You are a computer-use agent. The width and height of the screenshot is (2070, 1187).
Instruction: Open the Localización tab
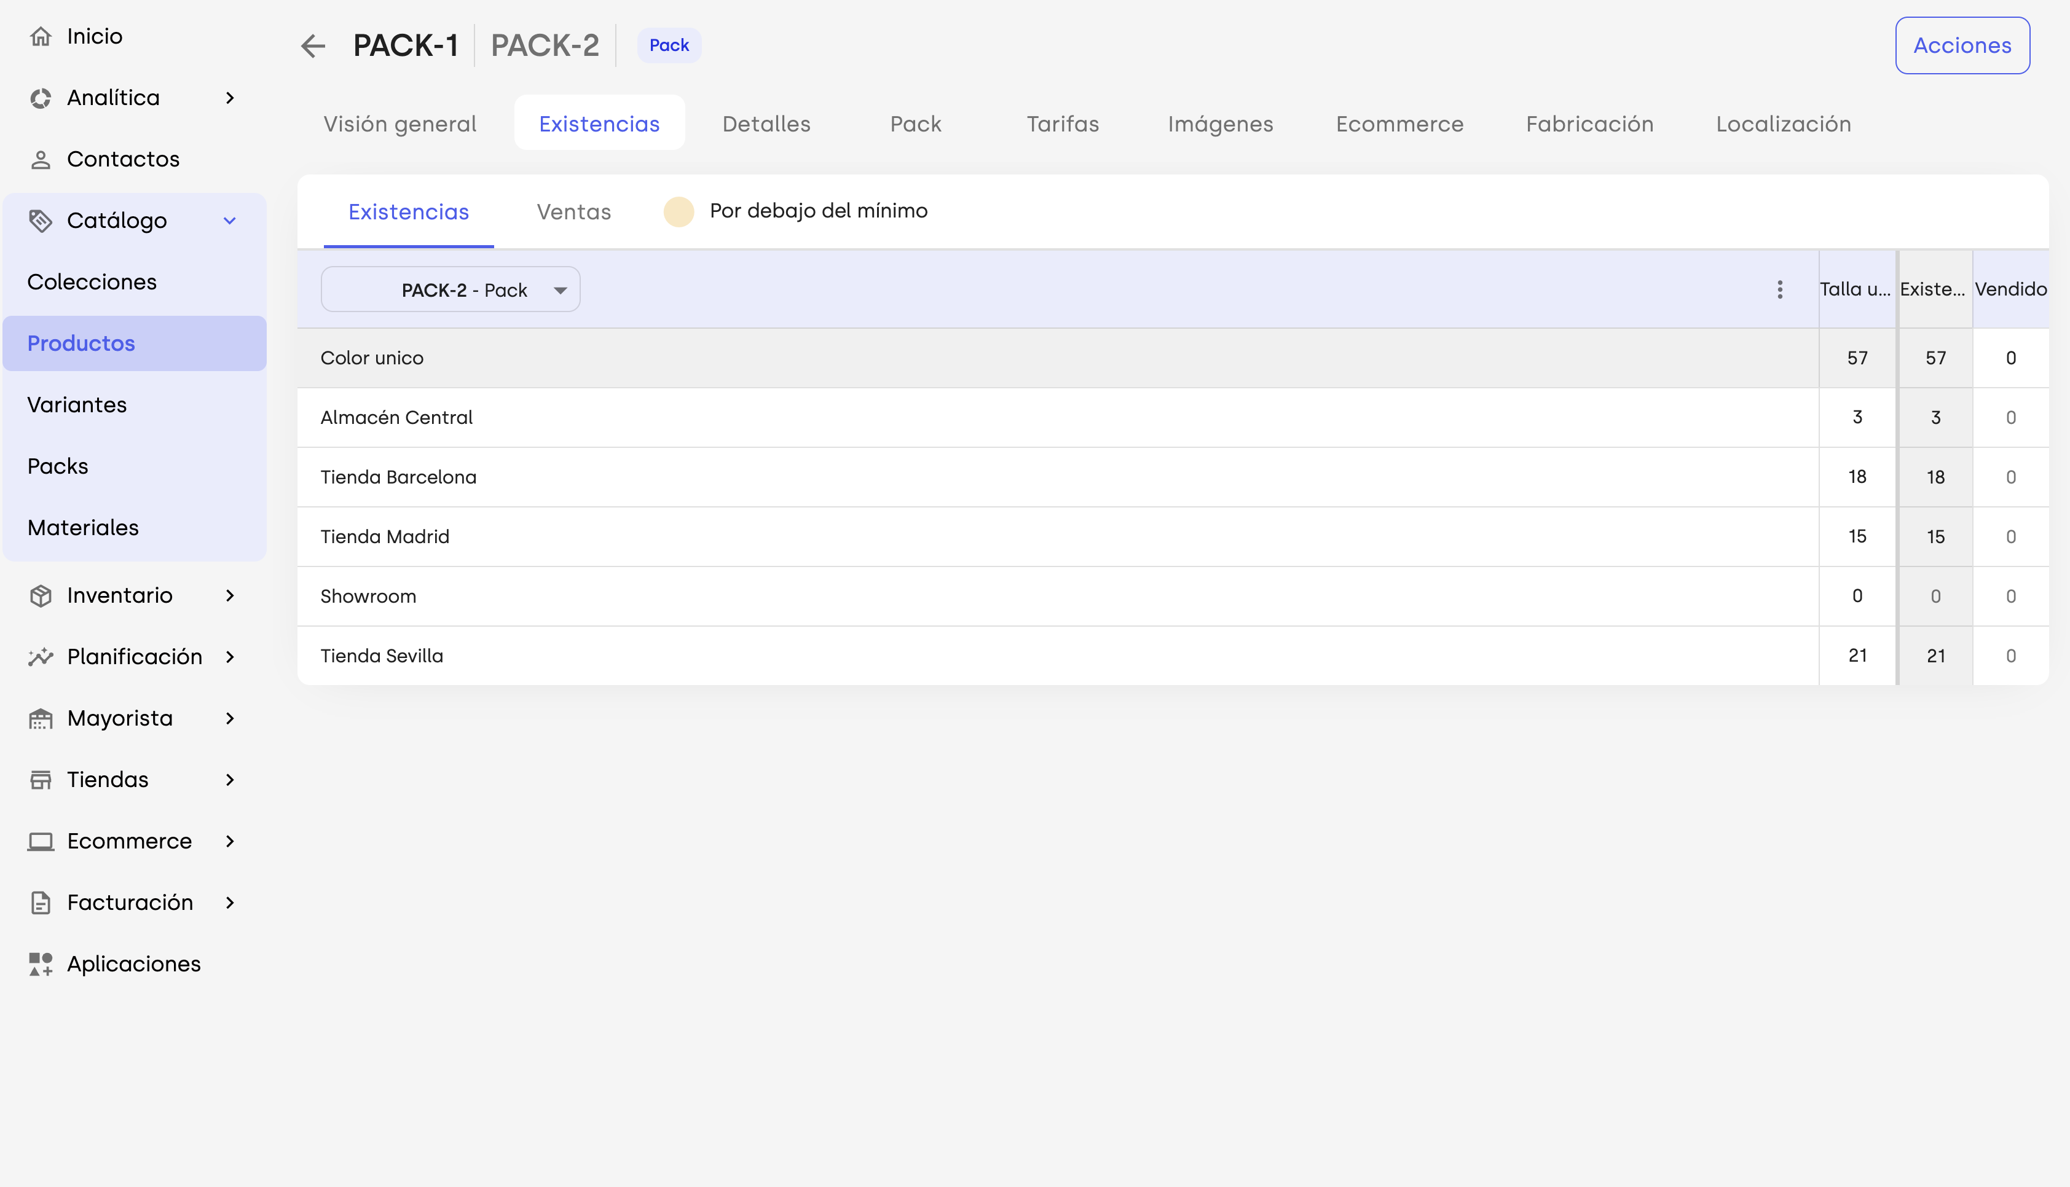1784,124
